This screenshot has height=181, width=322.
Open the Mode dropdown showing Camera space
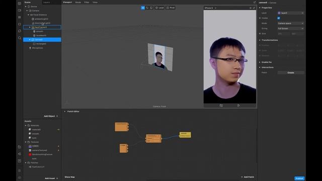point(291,24)
